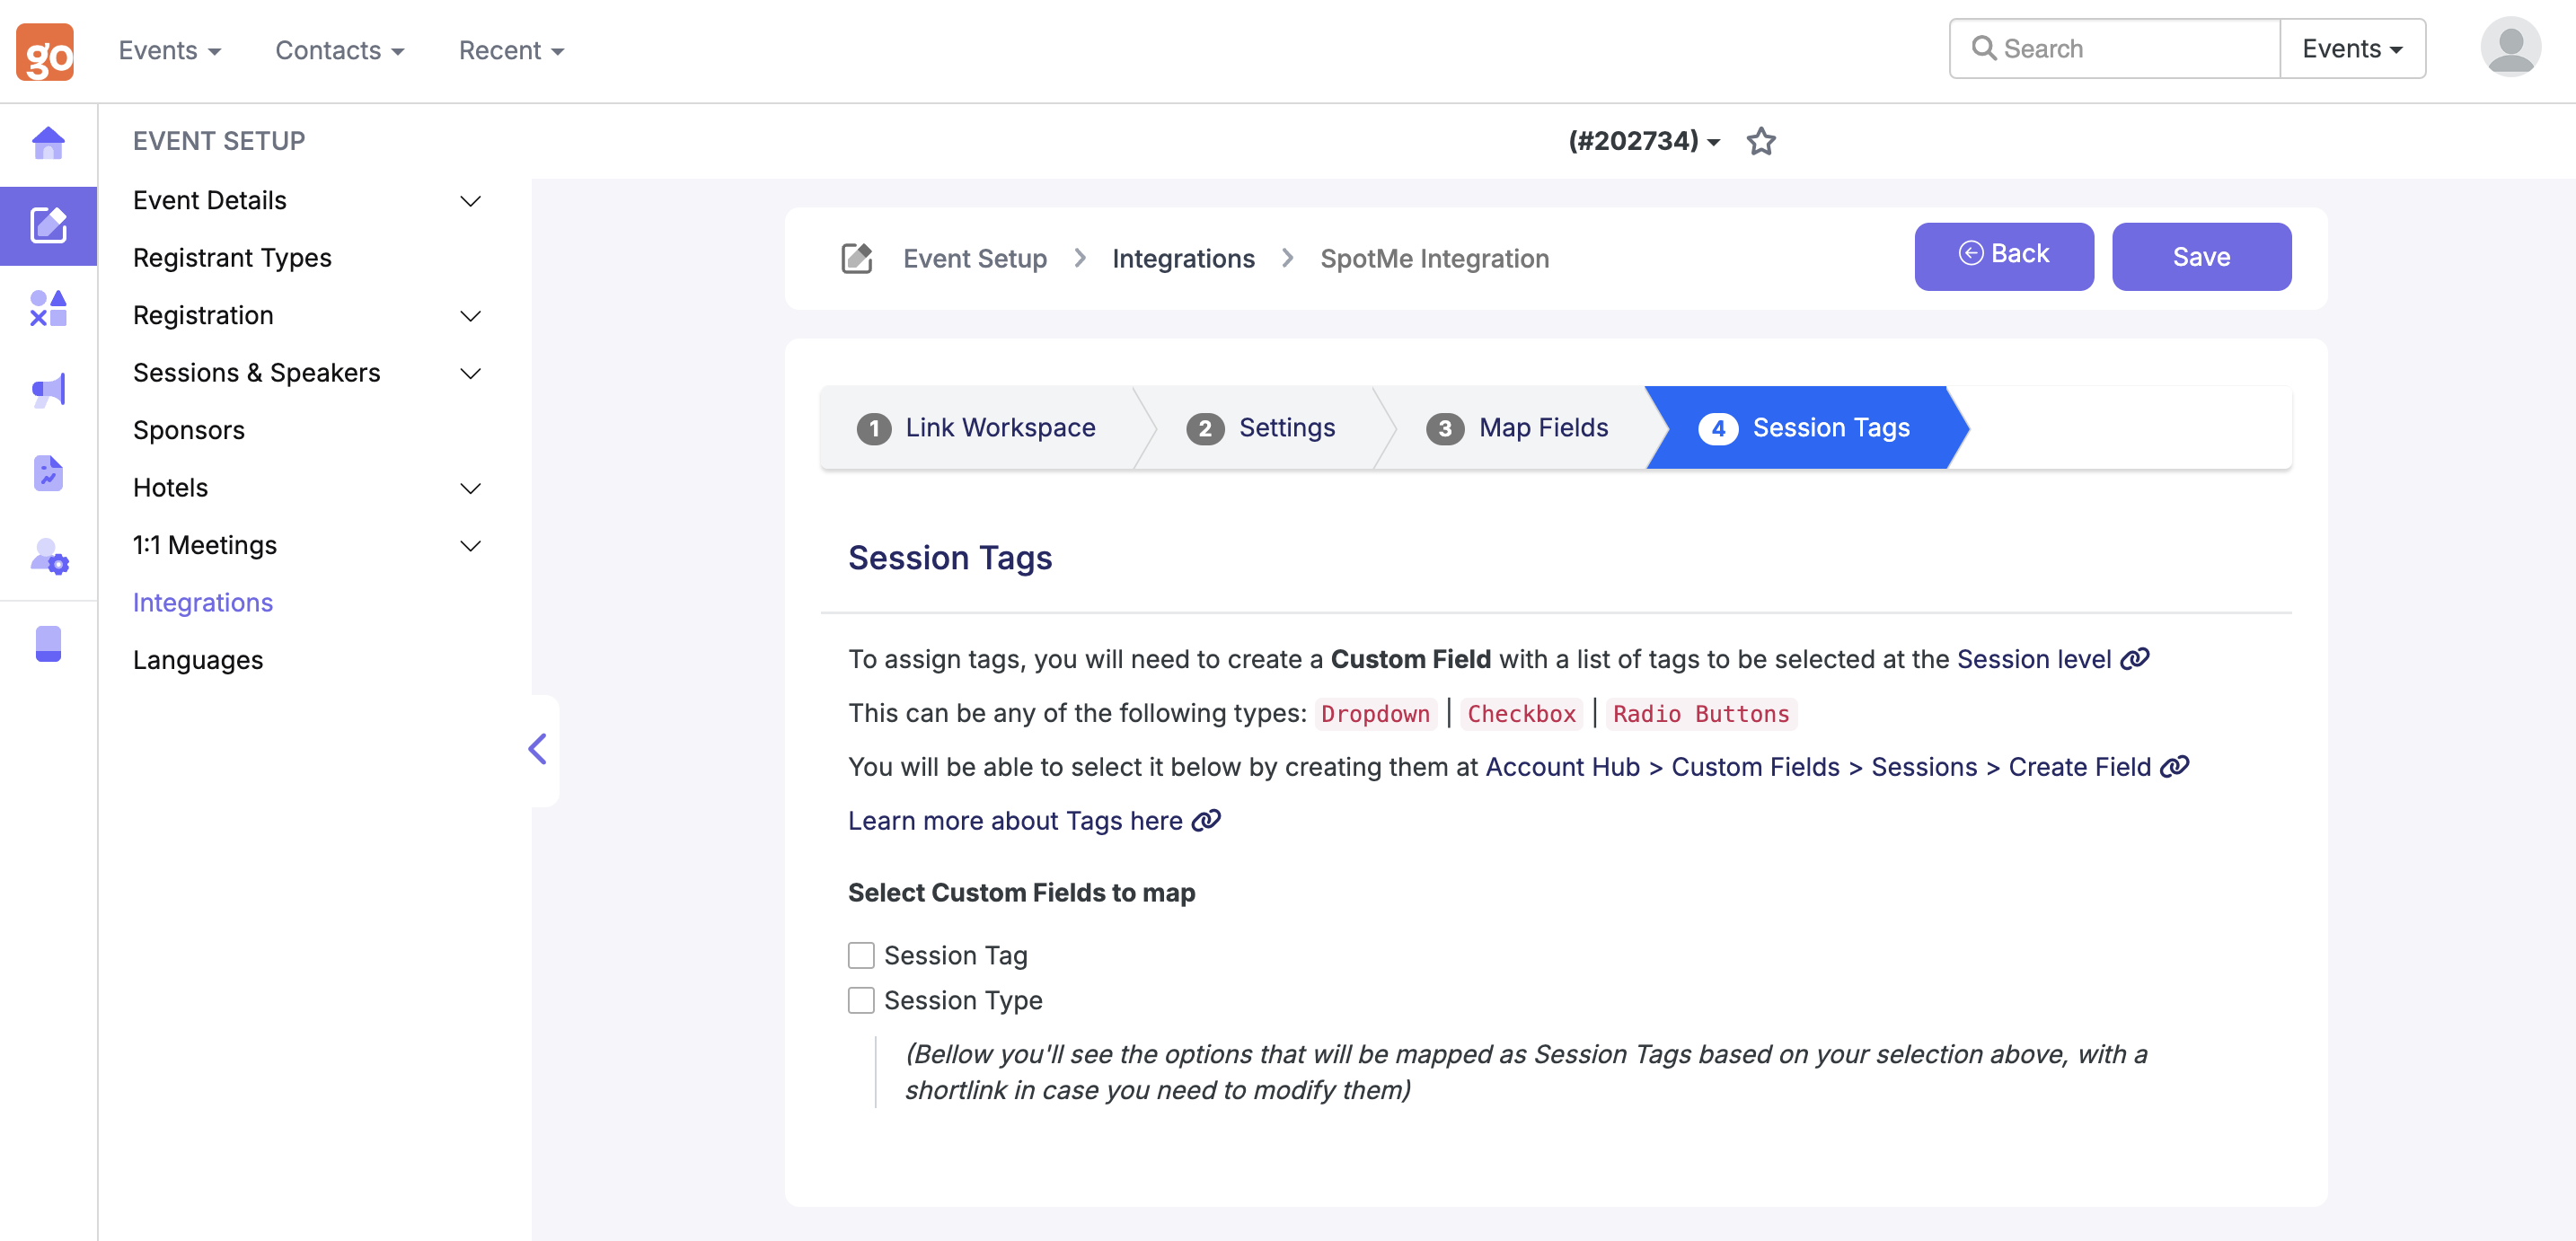Click the orange go logo
This screenshot has height=1241, width=2576.
pos(45,51)
